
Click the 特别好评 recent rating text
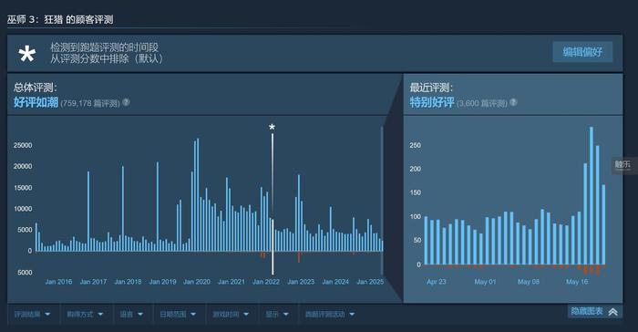(x=432, y=102)
